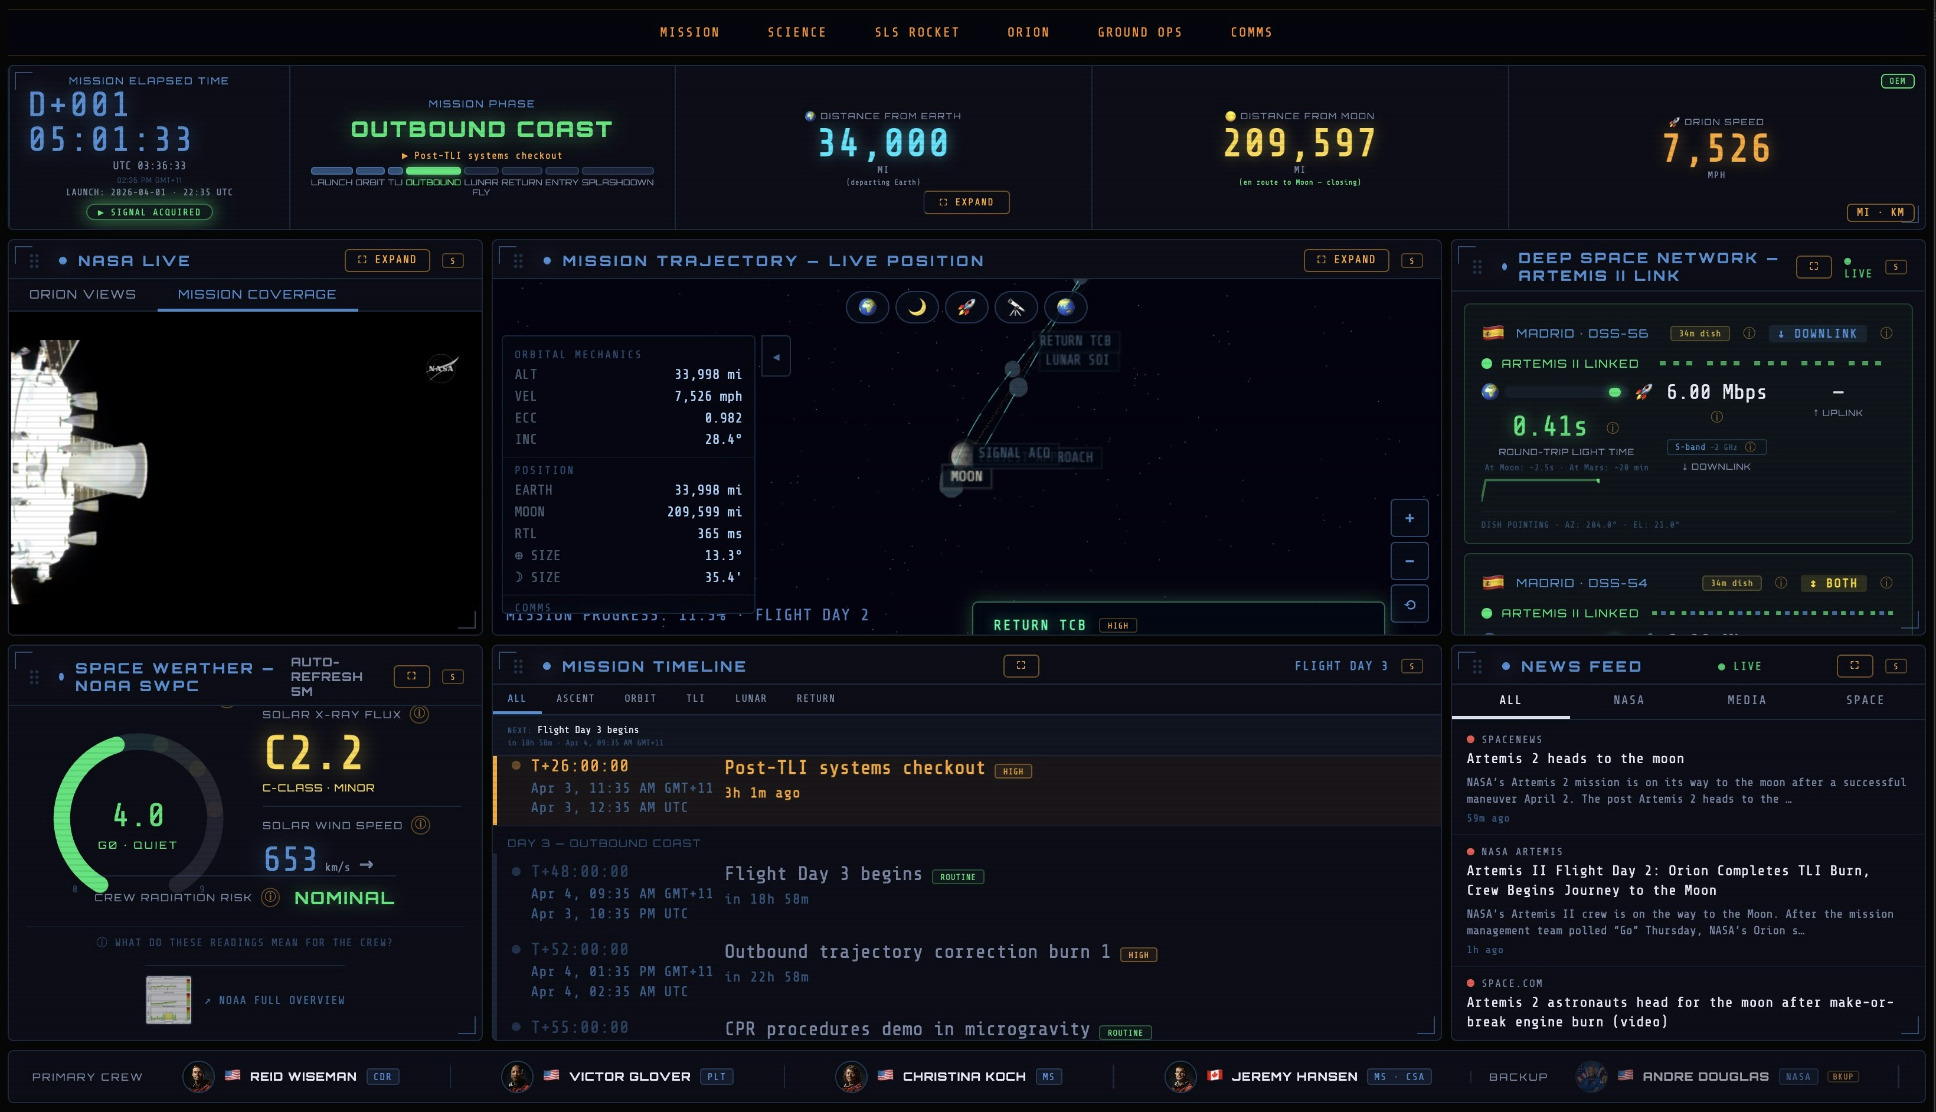Open the Lunar tab in Mission Timeline
Image resolution: width=1936 pixels, height=1112 pixels.
click(x=751, y=698)
